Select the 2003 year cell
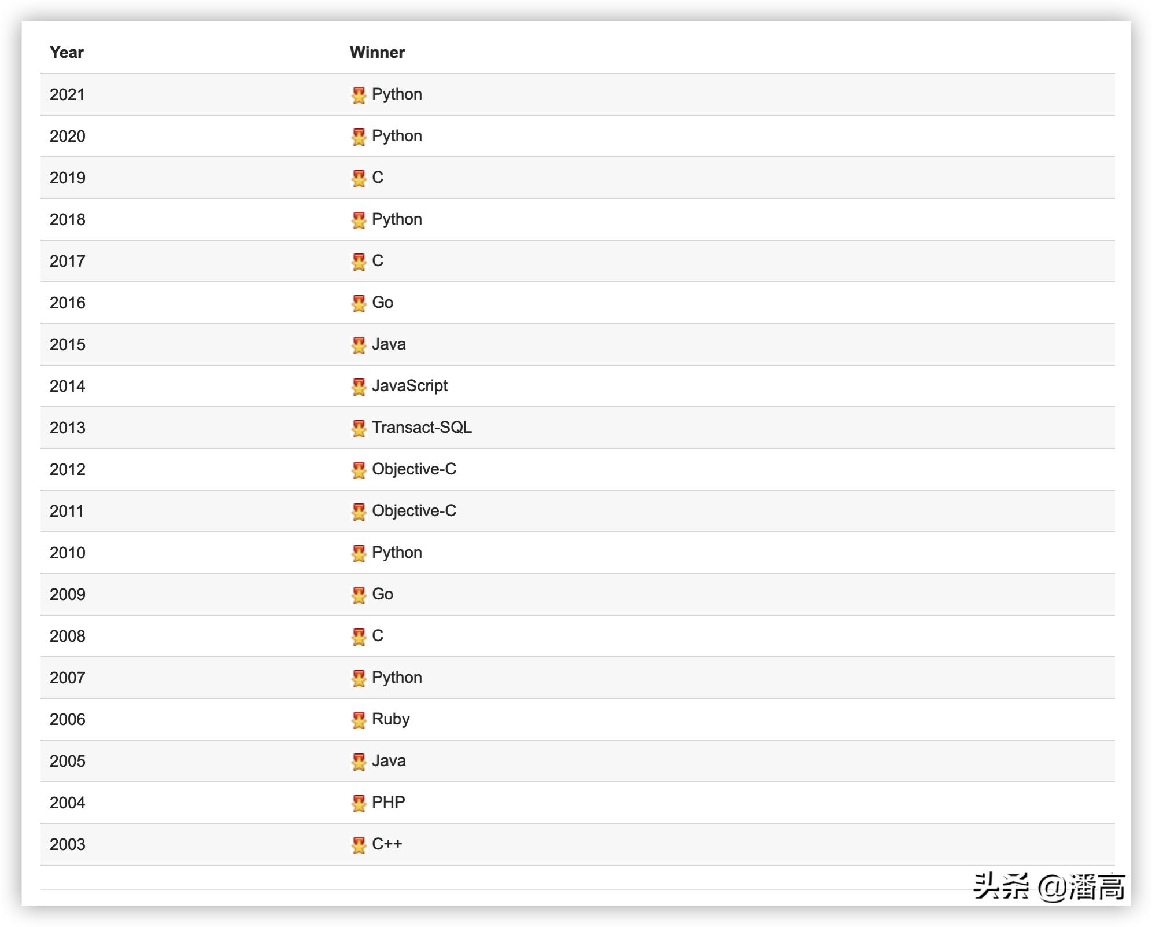Image resolution: width=1152 pixels, height=927 pixels. point(67,844)
